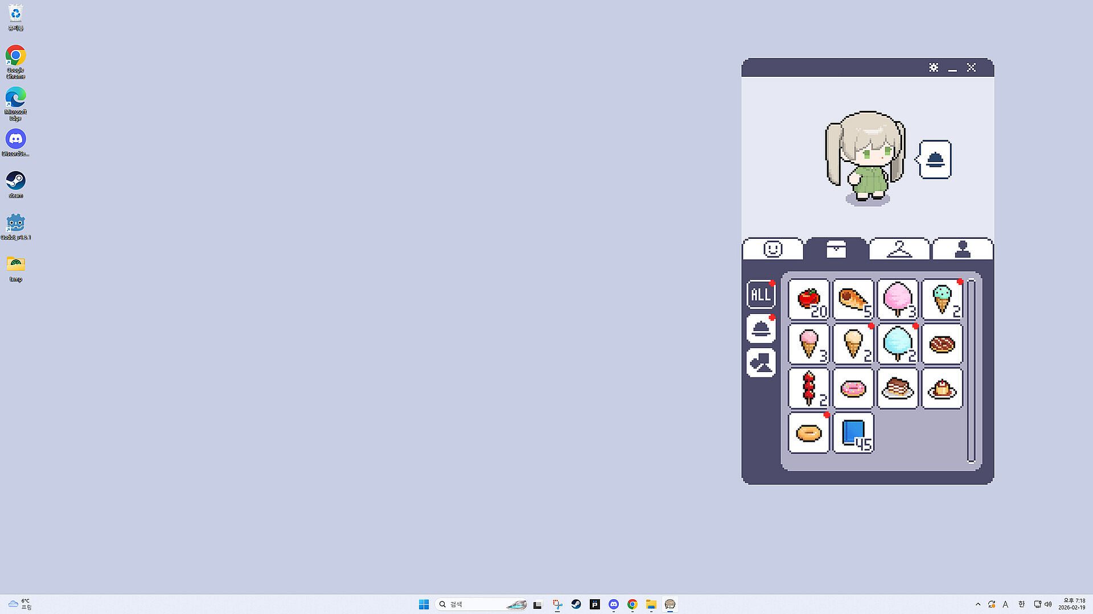
Task: Toggle the ALL items filter
Action: point(761,294)
